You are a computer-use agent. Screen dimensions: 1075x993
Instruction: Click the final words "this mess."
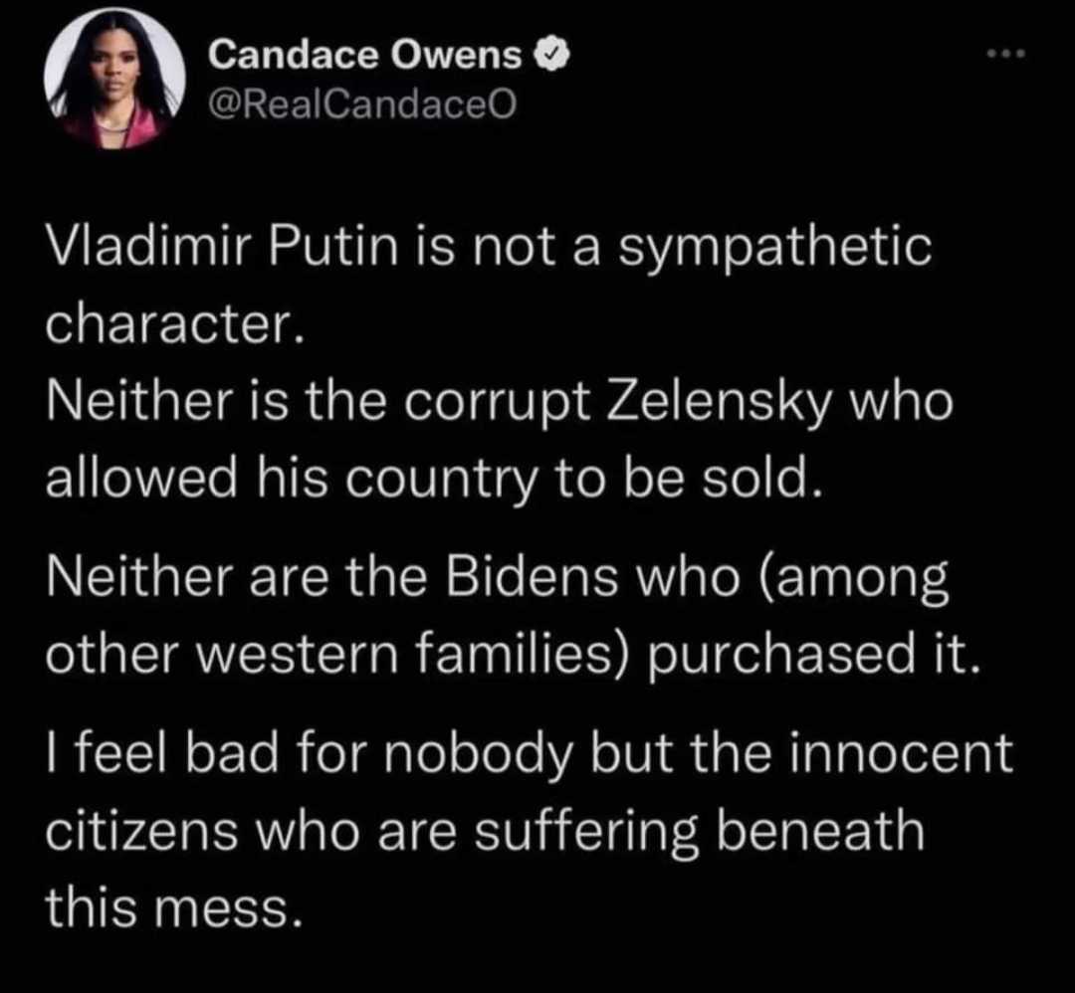pyautogui.click(x=174, y=906)
